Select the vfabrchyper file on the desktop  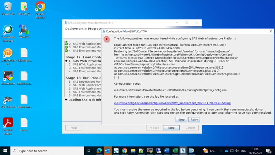24,55
